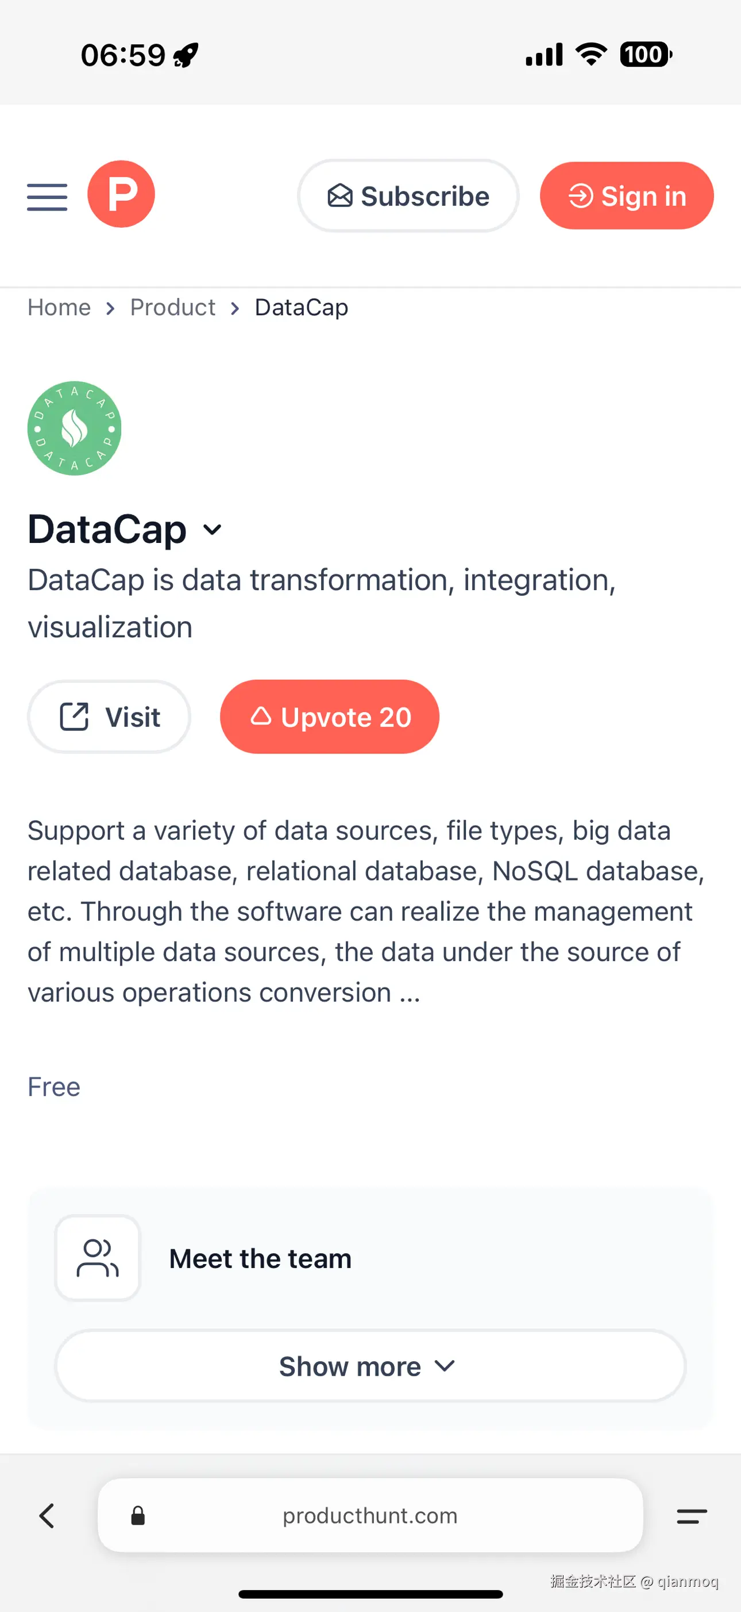Visit the DataCap website
Image resolution: width=741 pixels, height=1612 pixels.
click(x=109, y=717)
